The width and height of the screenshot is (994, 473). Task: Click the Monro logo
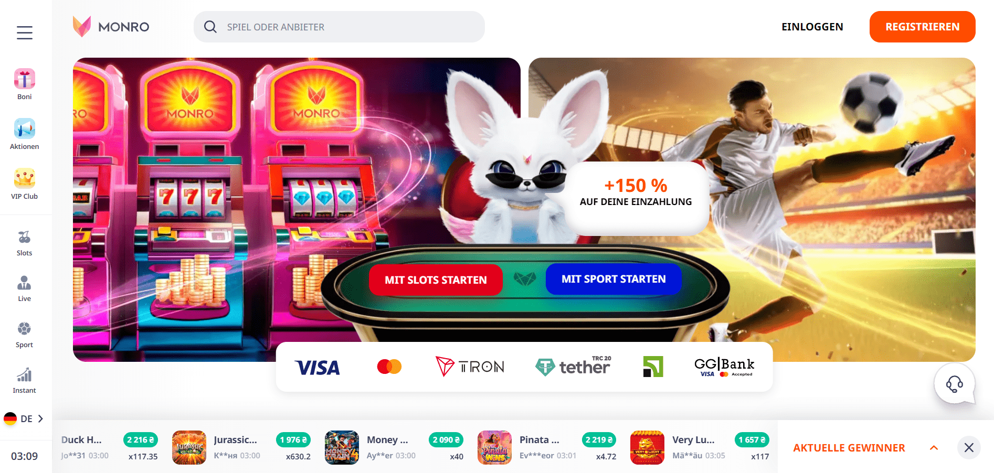pyautogui.click(x=111, y=27)
